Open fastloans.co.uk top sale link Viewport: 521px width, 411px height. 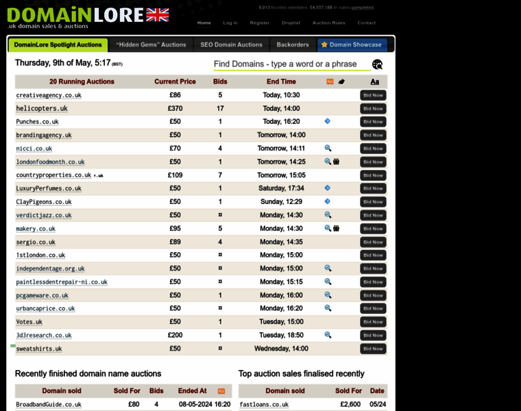(x=264, y=404)
